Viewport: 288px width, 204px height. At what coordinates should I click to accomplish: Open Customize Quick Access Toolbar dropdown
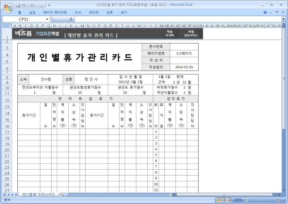tap(49, 5)
